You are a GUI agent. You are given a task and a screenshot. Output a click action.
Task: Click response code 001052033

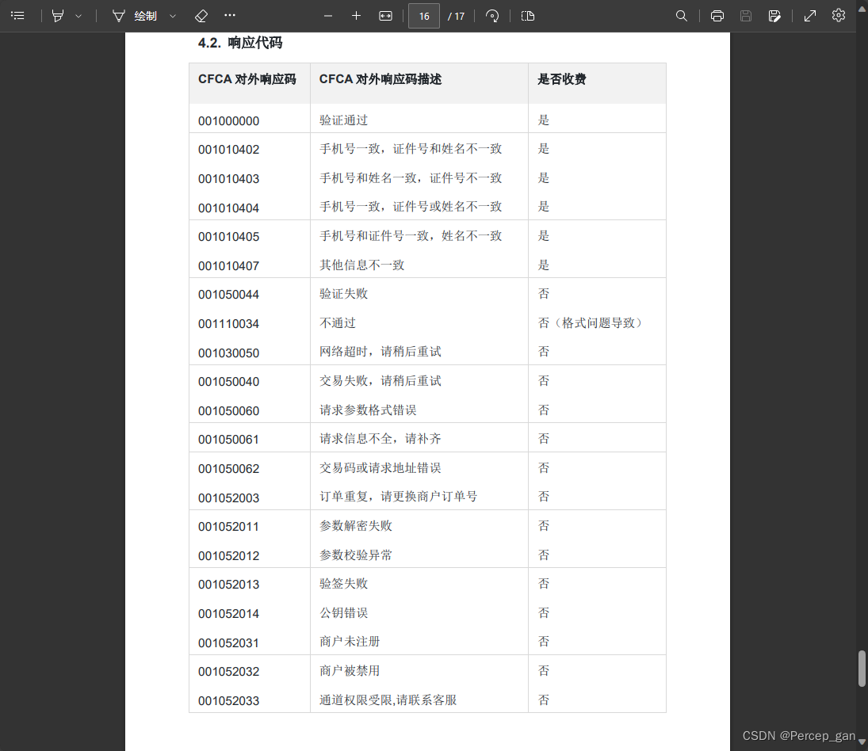[x=228, y=701]
